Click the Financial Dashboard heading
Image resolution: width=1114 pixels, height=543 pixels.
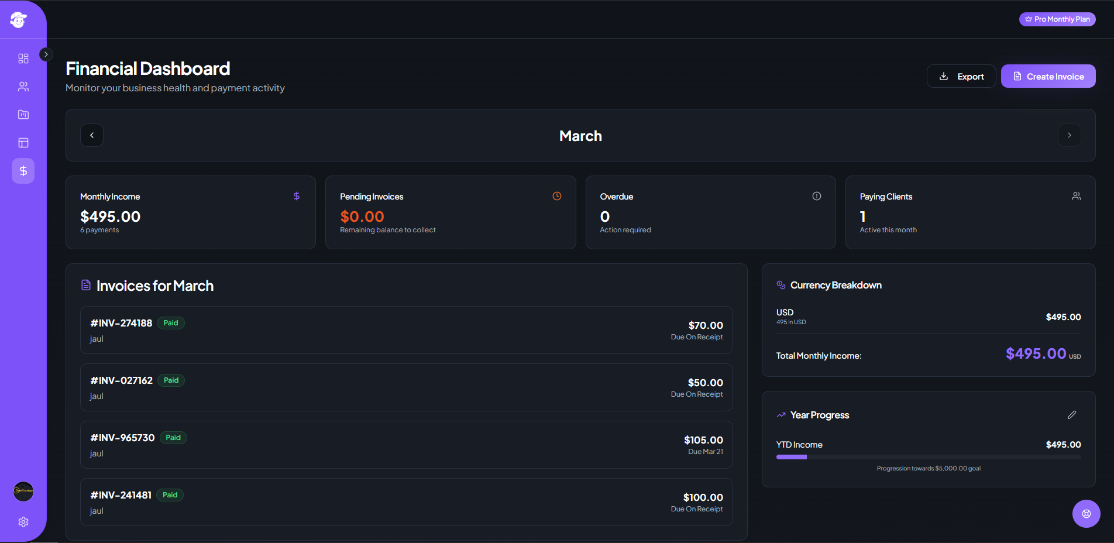[147, 68]
